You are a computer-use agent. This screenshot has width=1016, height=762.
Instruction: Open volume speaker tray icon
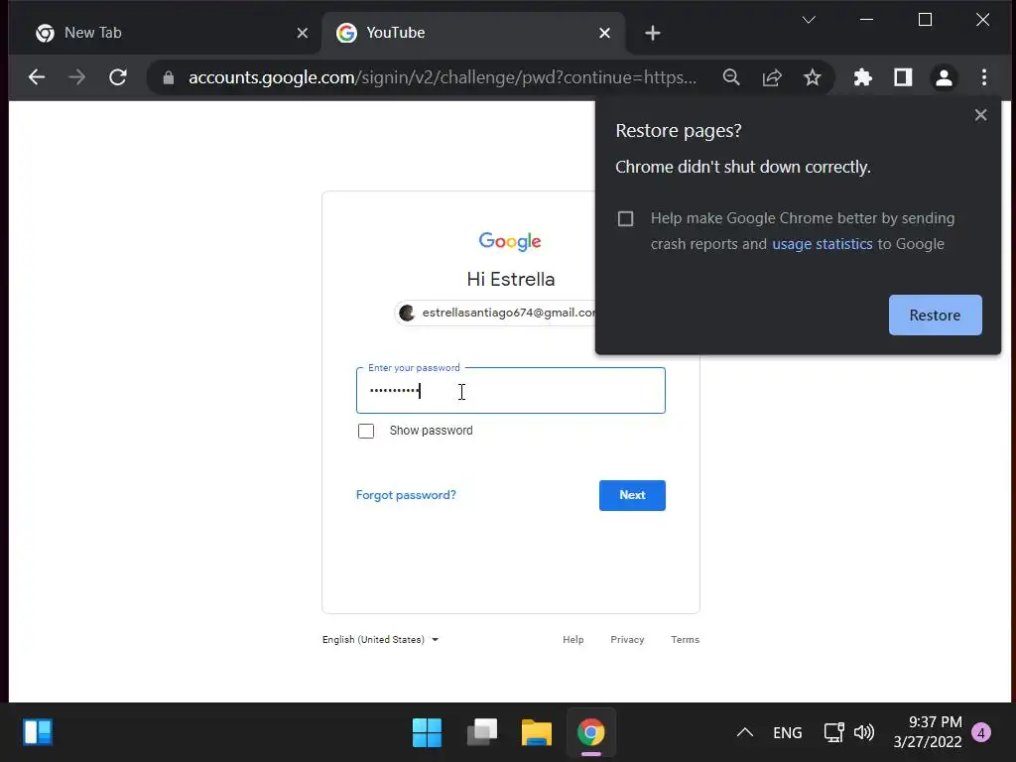tap(864, 733)
